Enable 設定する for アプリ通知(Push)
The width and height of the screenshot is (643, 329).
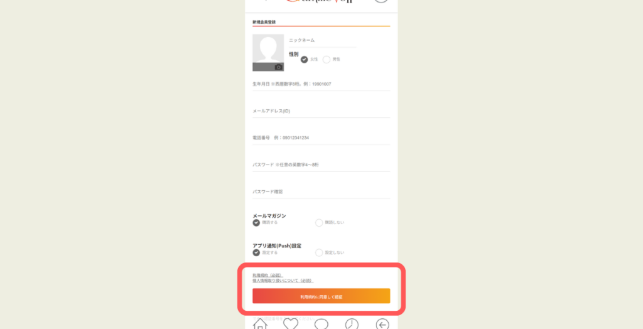pyautogui.click(x=256, y=252)
